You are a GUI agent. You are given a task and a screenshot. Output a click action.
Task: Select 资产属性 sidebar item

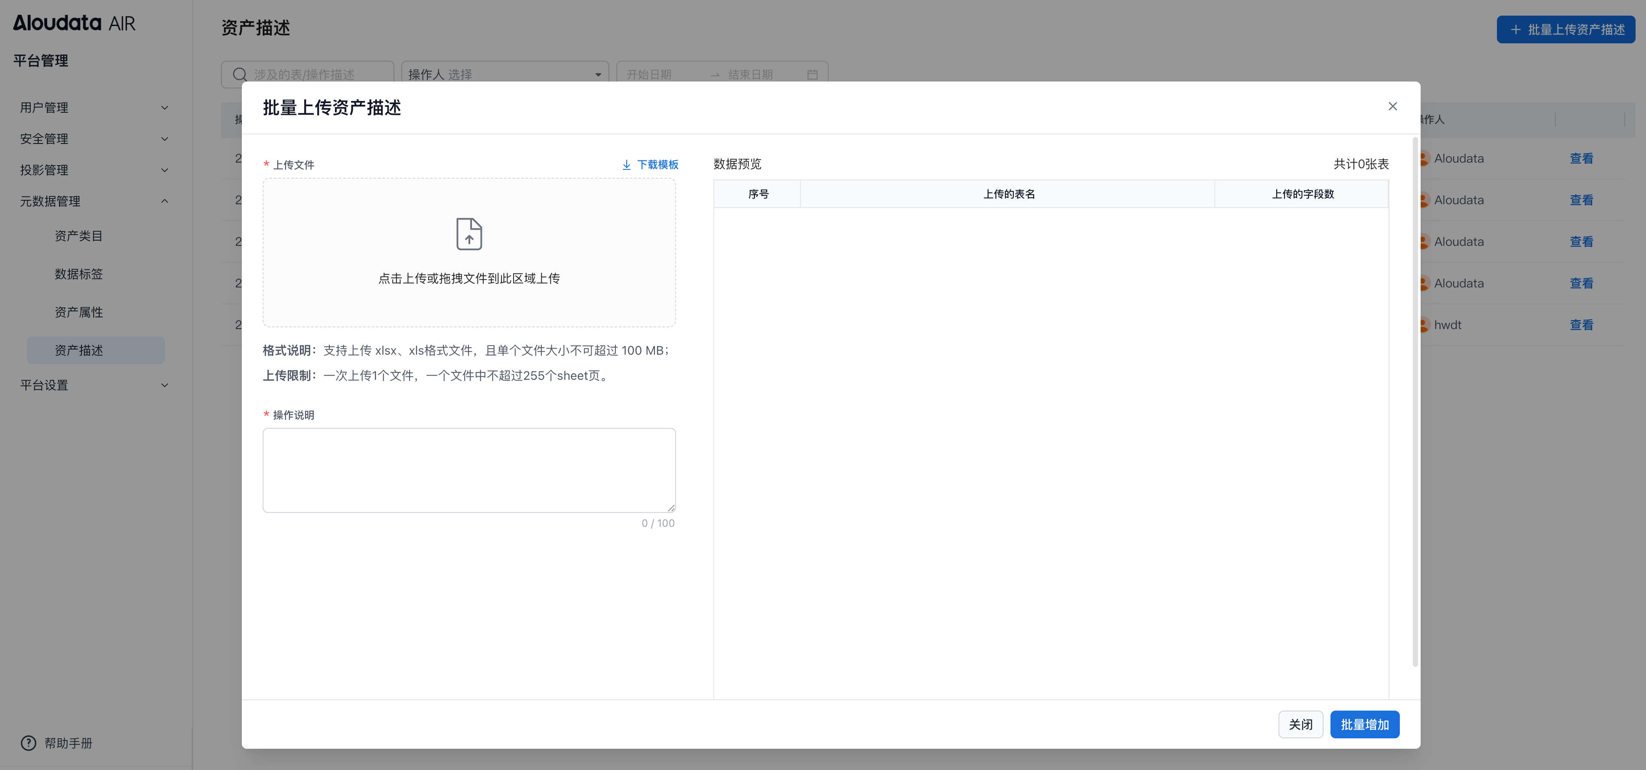(x=78, y=312)
